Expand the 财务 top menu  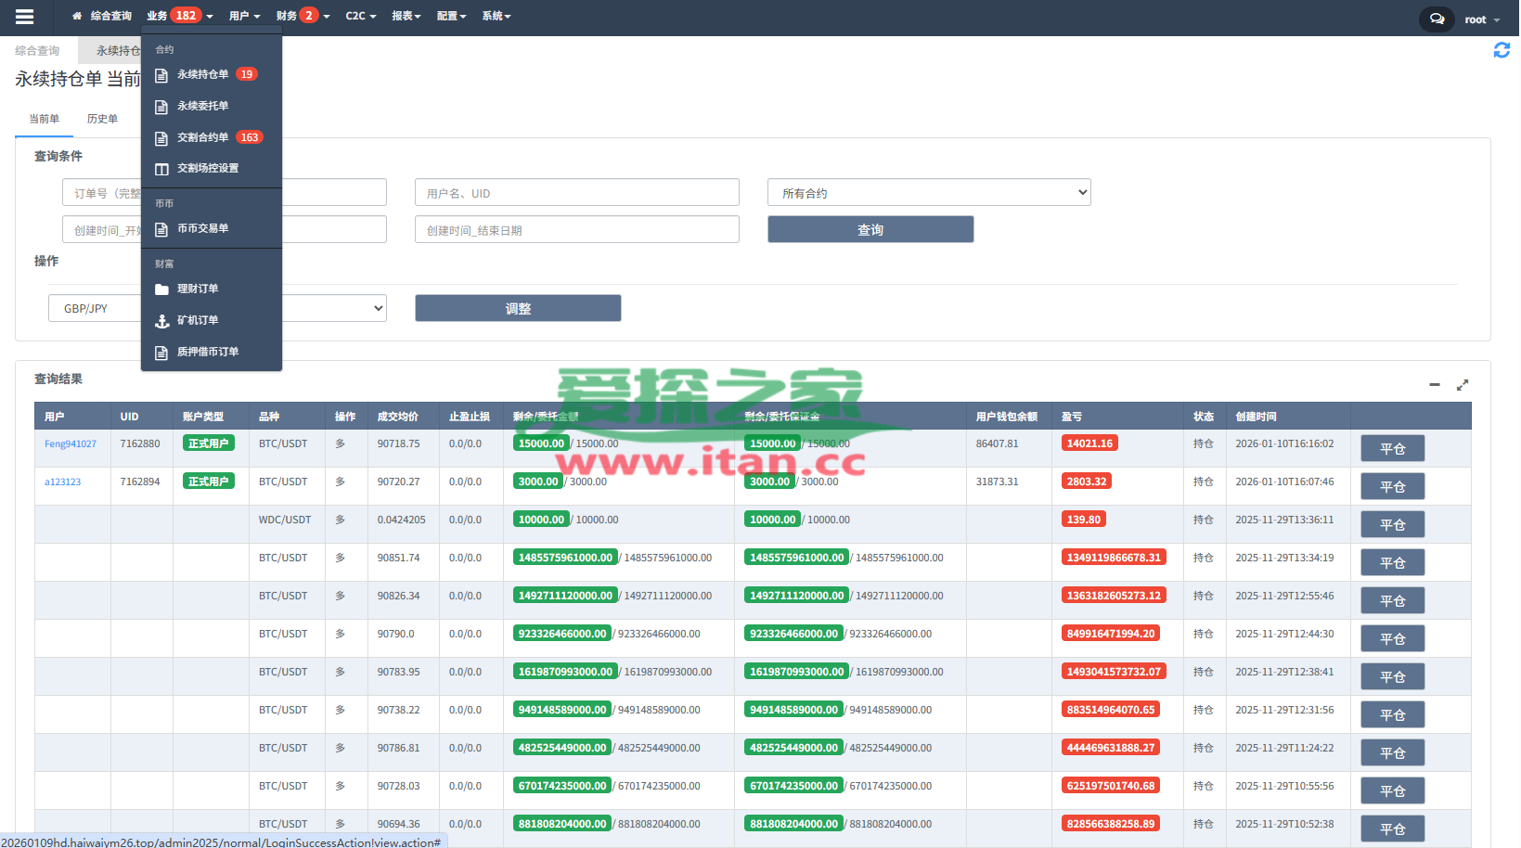(x=302, y=16)
